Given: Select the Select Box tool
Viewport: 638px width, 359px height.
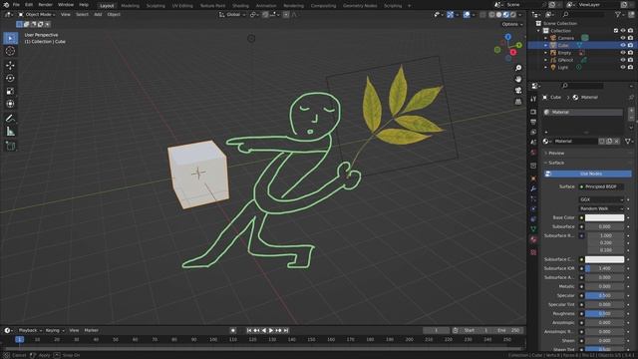Looking at the screenshot, I should (x=10, y=38).
